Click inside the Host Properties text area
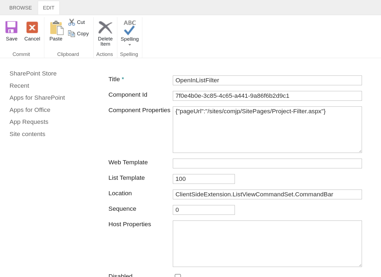The image size is (381, 277). [x=267, y=244]
